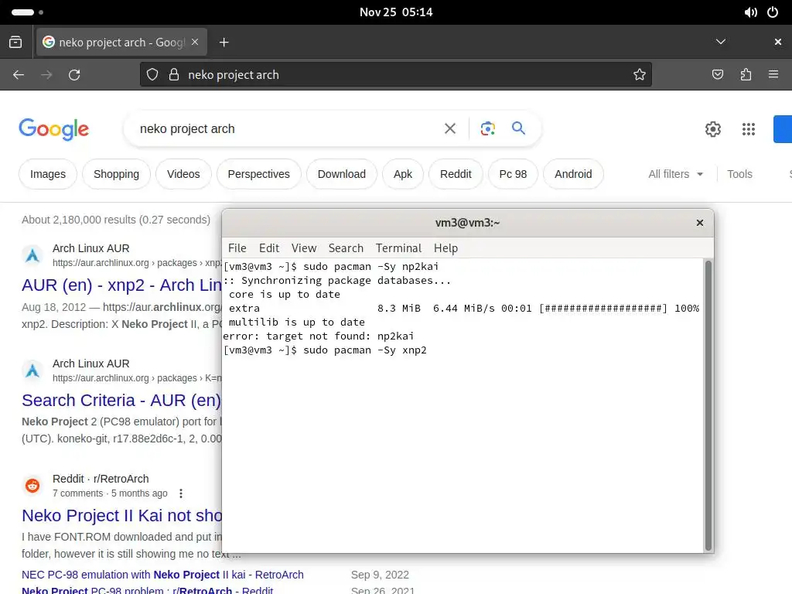
Task: Reload the current page
Action: pos(74,75)
